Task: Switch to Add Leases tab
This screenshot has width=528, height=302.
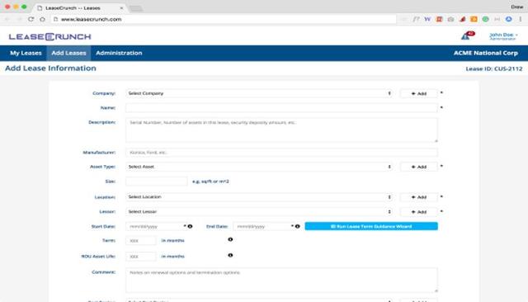Action: coord(68,53)
